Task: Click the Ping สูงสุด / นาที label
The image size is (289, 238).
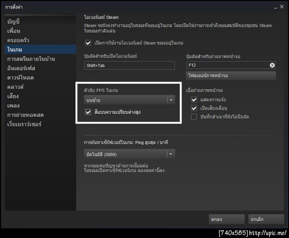Action: (x=152, y=142)
